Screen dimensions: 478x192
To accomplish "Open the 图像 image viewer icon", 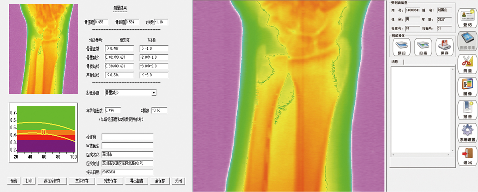I will pyautogui.click(x=467, y=86).
